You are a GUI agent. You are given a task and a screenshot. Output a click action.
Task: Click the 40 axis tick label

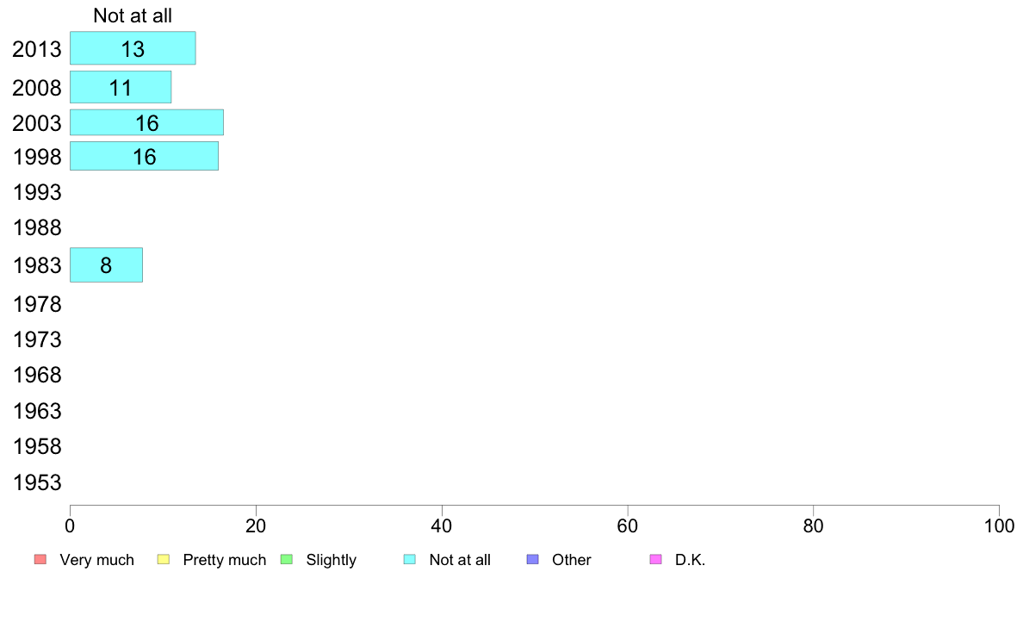(442, 526)
